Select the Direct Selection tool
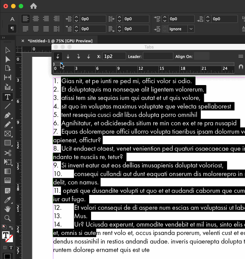Image resolution: width=245 pixels, height=259 pixels. coord(8,59)
